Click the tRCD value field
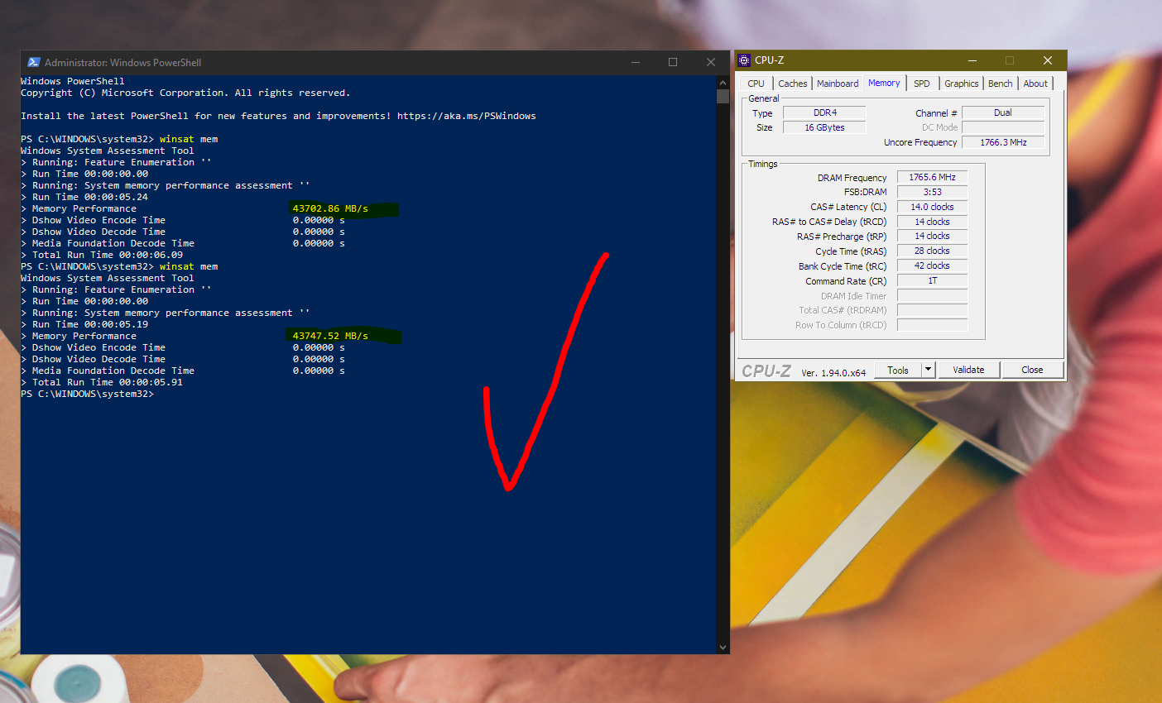The image size is (1162, 703). (932, 222)
